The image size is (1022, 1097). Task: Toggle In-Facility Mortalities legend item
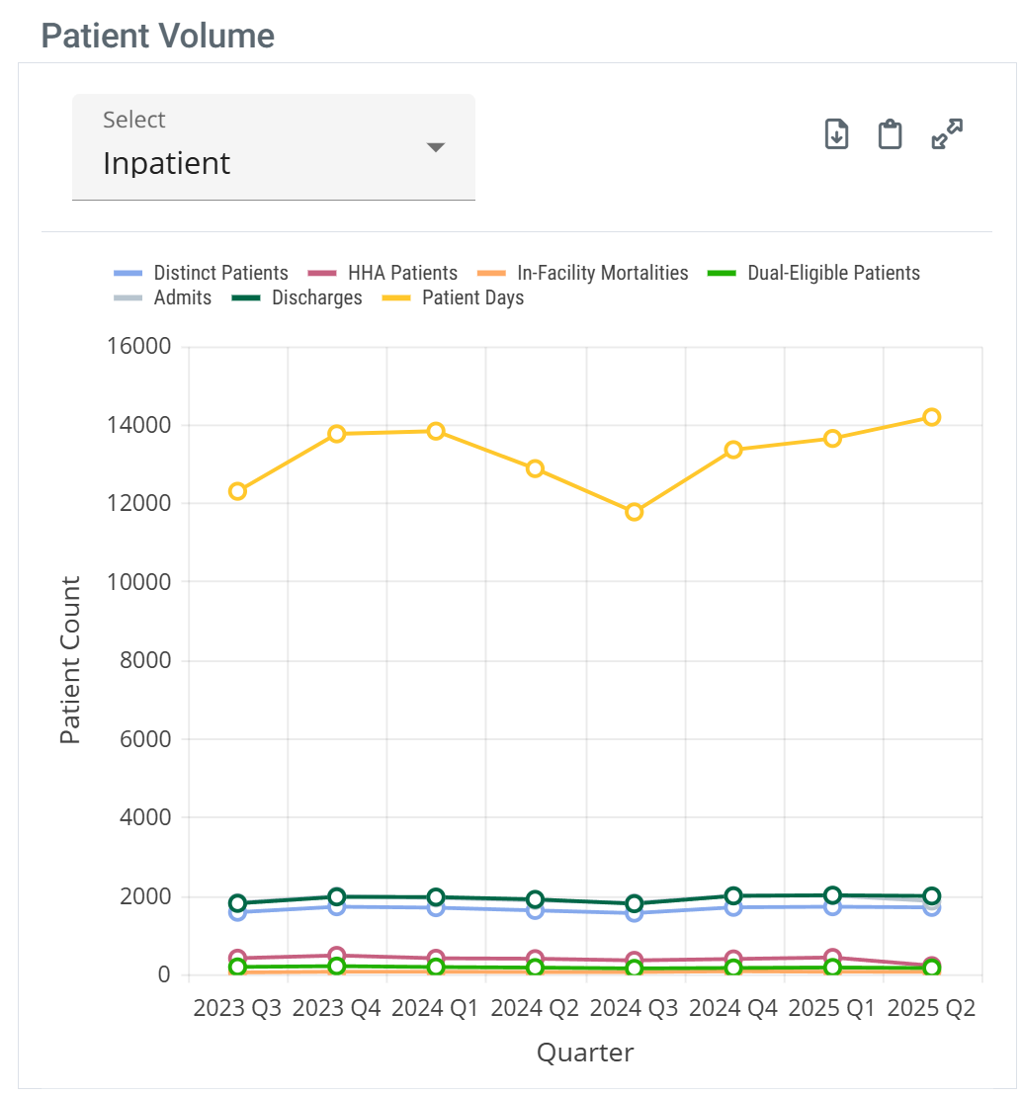tap(602, 273)
